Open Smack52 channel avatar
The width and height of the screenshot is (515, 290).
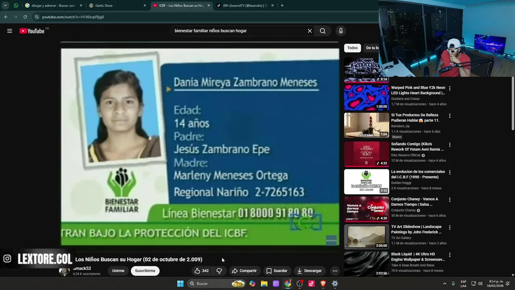pyautogui.click(x=64, y=271)
